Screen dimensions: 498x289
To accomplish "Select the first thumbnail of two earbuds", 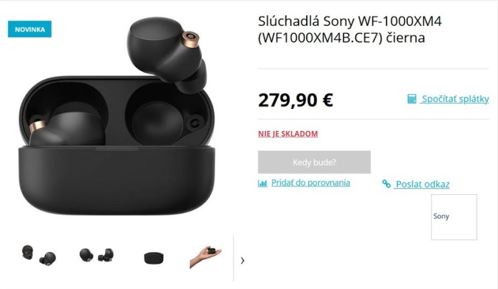I will [x=39, y=255].
